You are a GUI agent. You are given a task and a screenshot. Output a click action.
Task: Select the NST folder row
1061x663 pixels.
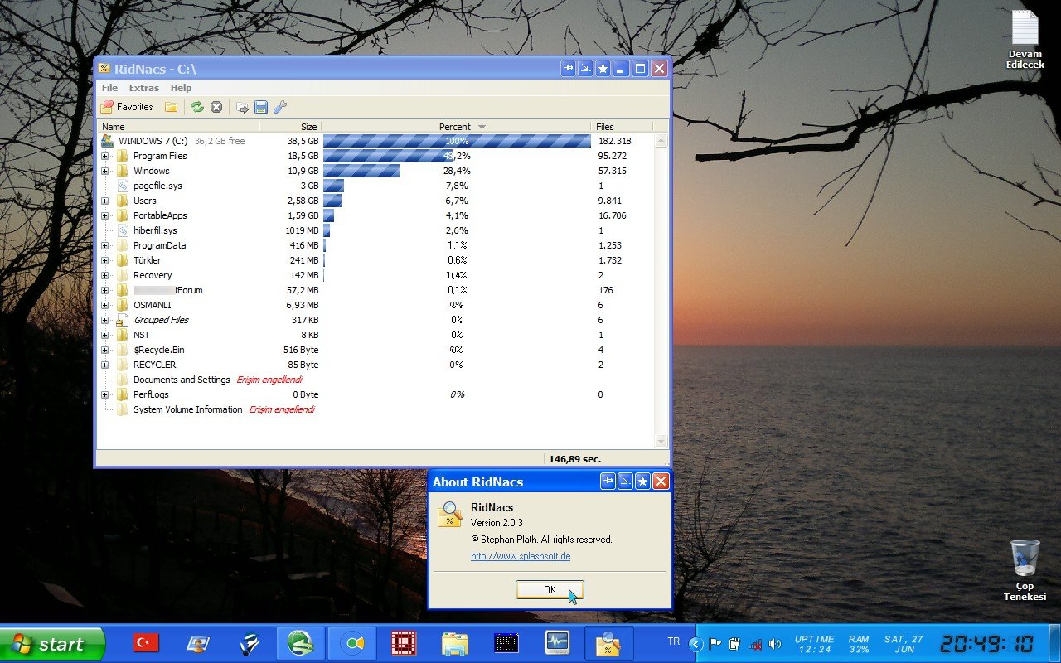(376, 335)
